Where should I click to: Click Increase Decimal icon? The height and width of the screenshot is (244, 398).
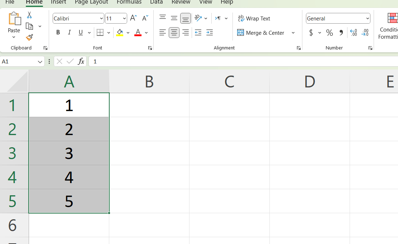(353, 33)
